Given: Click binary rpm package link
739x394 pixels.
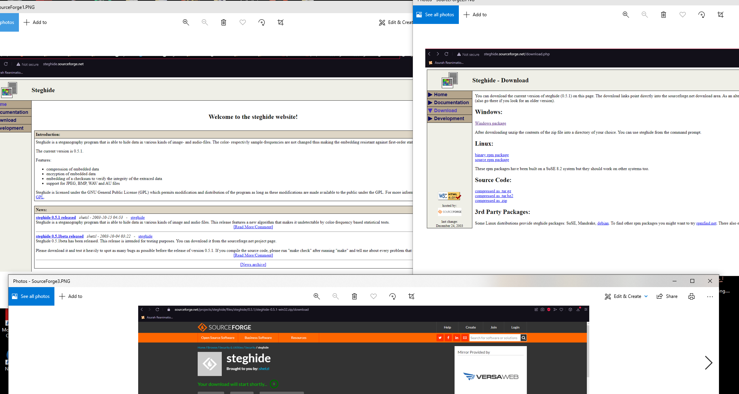Looking at the screenshot, I should [x=492, y=155].
